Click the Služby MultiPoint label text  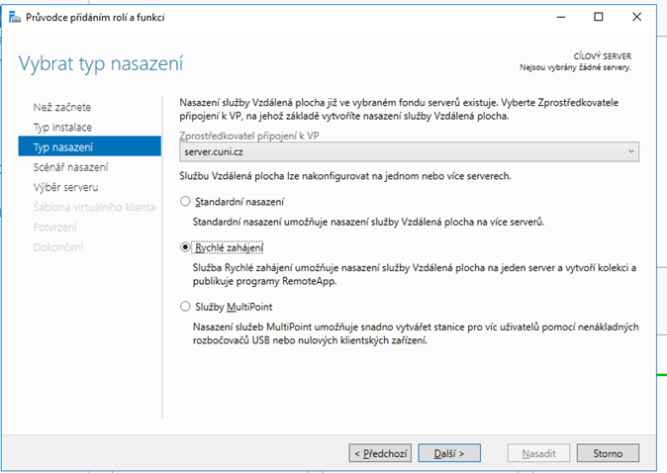234,307
